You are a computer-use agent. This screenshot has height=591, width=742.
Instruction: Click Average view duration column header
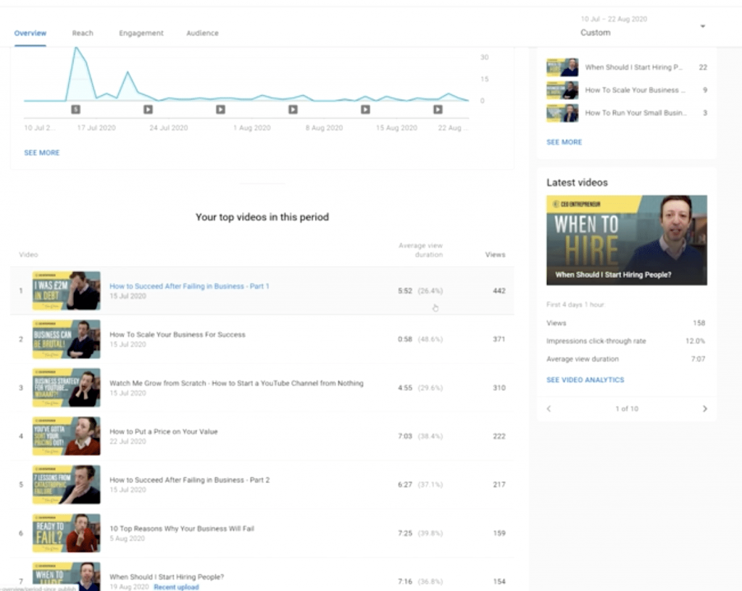[421, 250]
